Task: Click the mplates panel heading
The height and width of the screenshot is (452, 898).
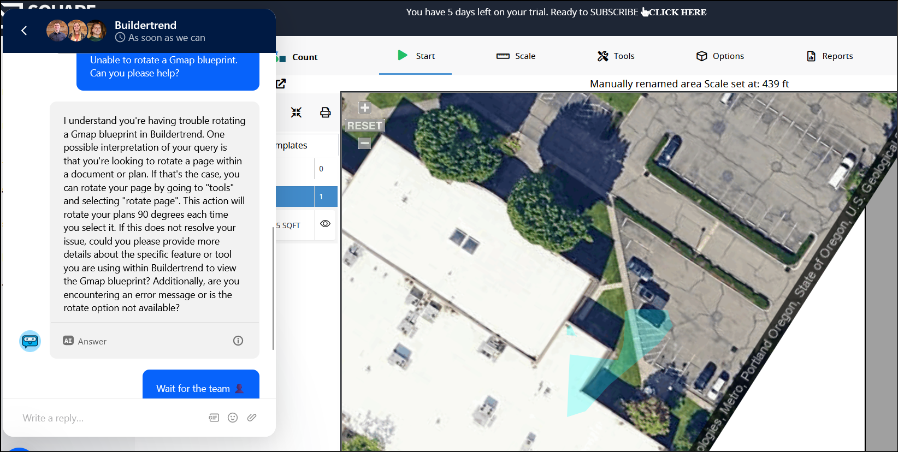Action: [x=292, y=145]
